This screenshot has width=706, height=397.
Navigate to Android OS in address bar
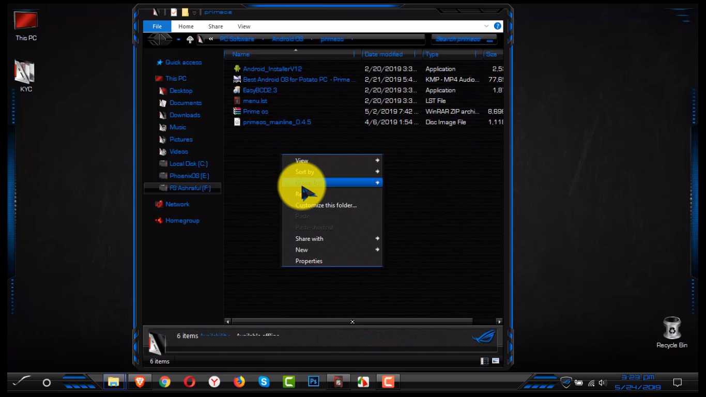[x=287, y=39]
